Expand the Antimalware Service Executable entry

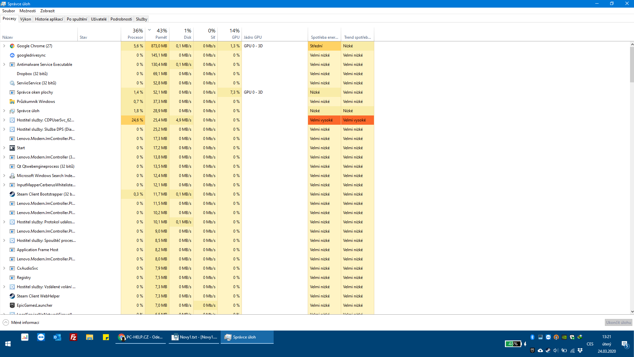click(x=4, y=65)
